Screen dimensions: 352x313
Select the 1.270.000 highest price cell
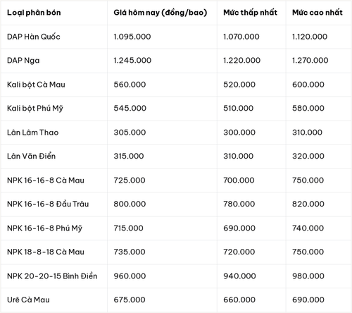coord(310,61)
